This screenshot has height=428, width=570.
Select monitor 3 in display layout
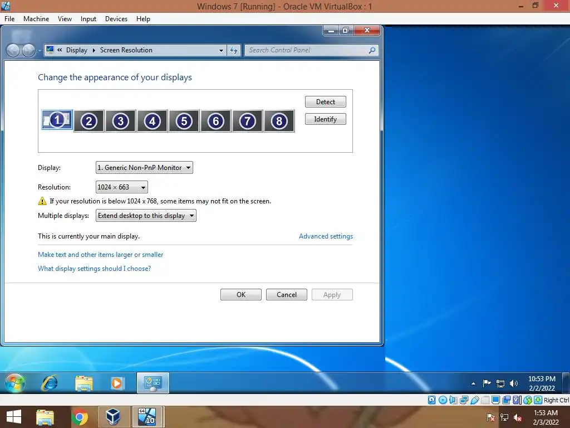121,121
